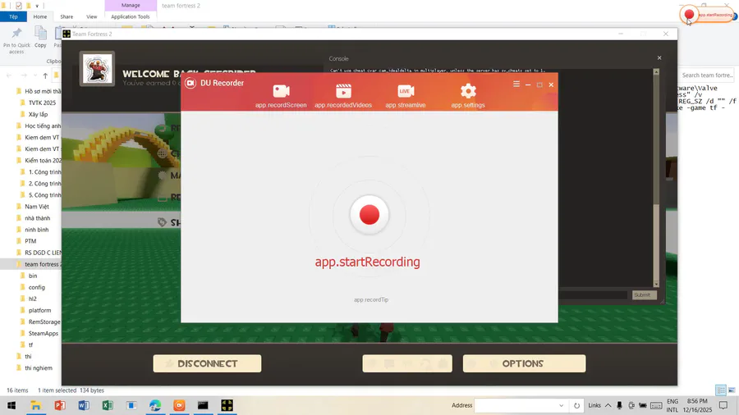Click the player avatar in Team Fortress 2

[97, 69]
